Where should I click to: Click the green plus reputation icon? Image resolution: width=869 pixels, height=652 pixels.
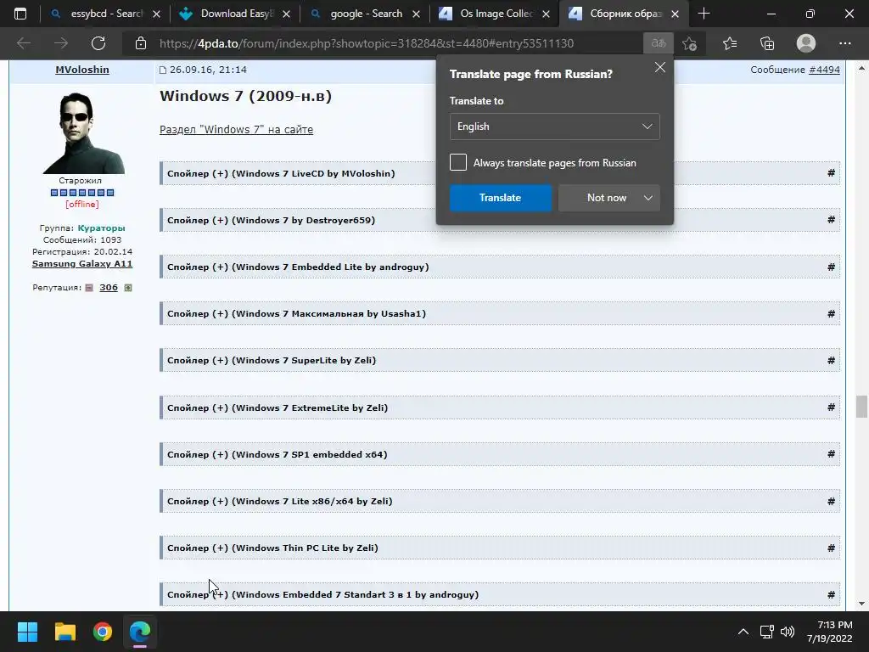pos(128,288)
